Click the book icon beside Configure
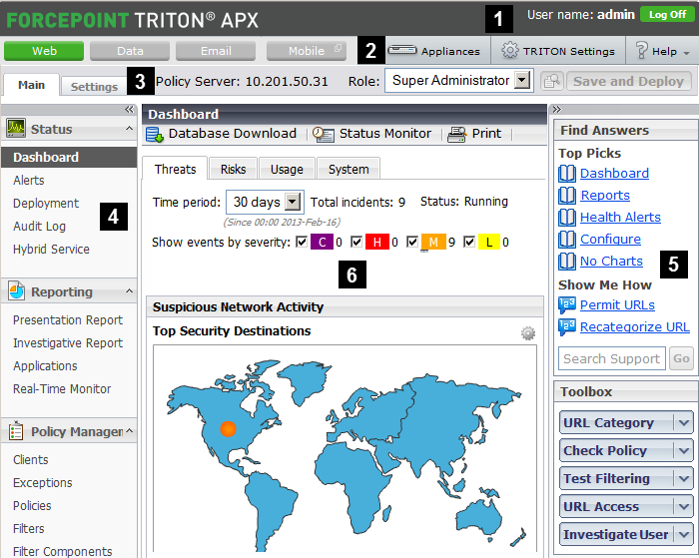The image size is (699, 558). 567,239
